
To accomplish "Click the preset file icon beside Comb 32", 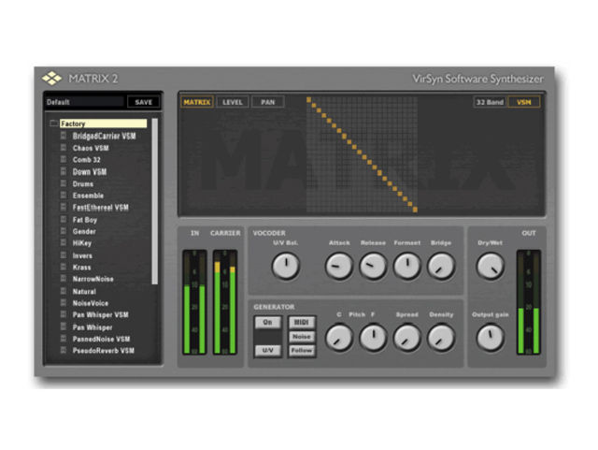I will pyautogui.click(x=64, y=159).
